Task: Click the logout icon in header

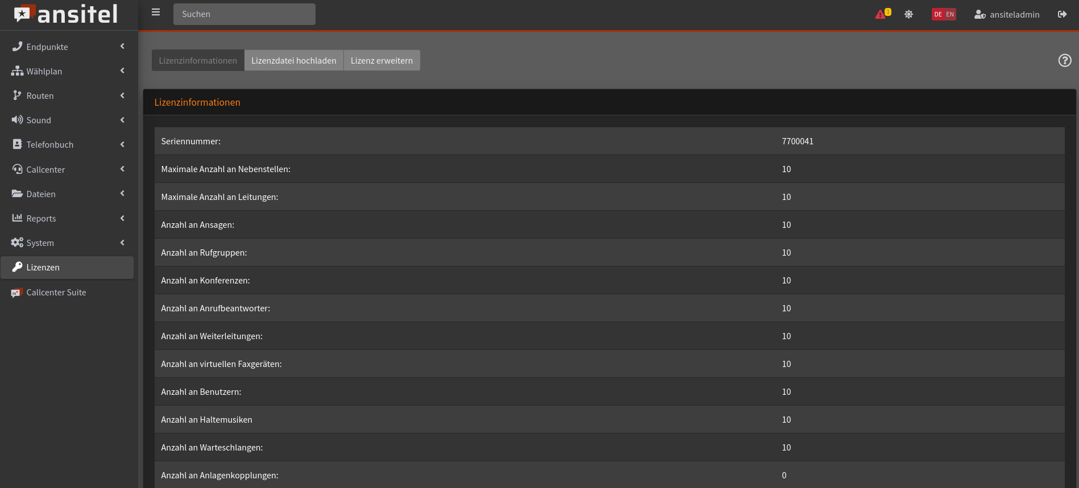Action: click(x=1062, y=14)
